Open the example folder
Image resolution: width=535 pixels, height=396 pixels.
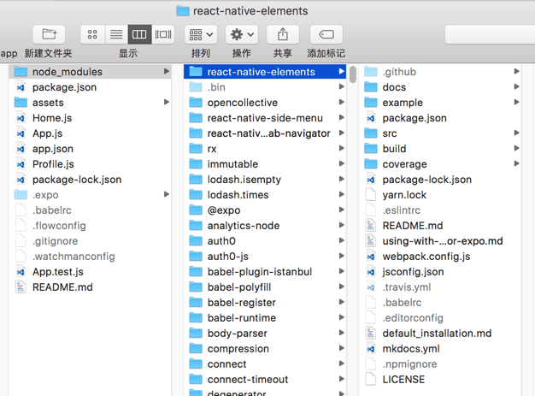[440, 103]
